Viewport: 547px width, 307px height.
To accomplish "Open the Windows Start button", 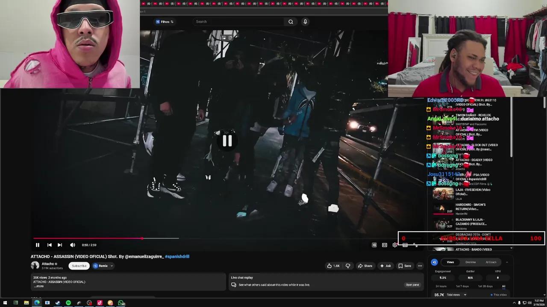I will pyautogui.click(x=5, y=303).
